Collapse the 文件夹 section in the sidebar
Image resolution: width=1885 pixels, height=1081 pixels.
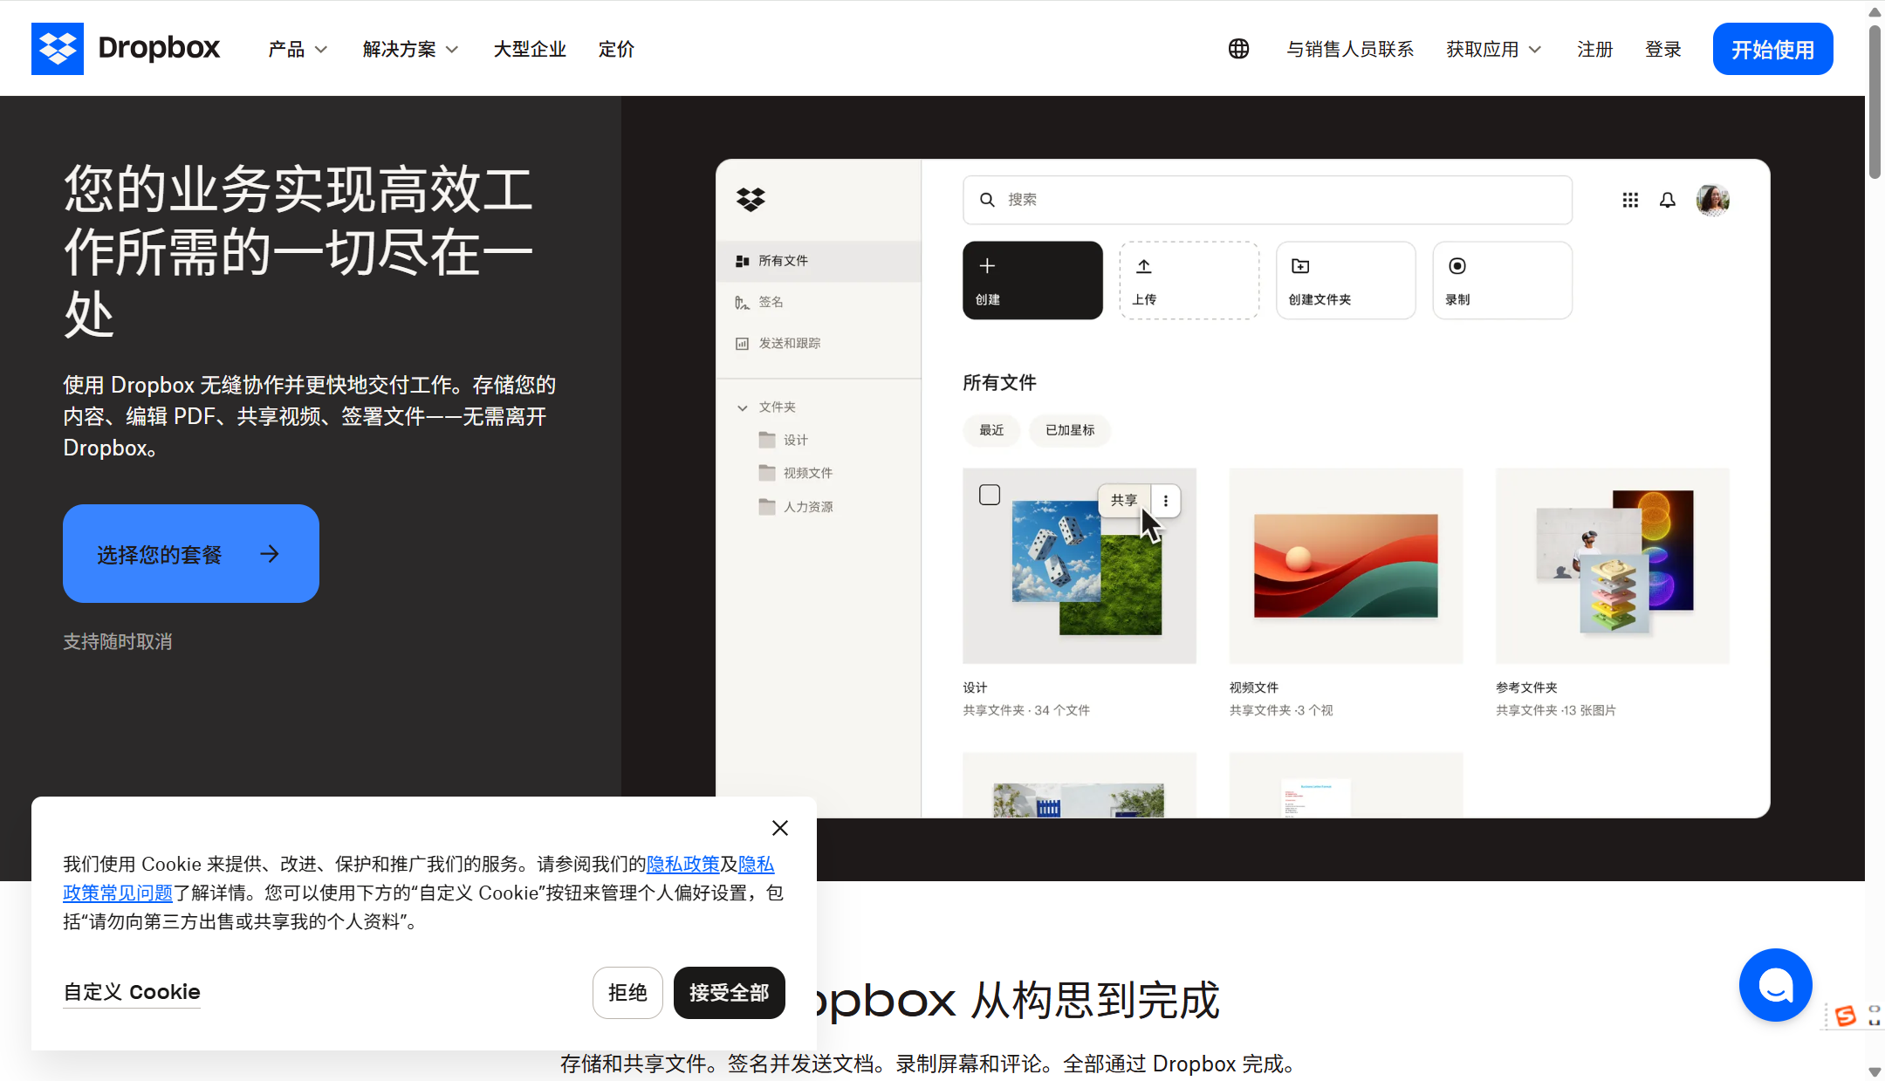[x=743, y=407]
